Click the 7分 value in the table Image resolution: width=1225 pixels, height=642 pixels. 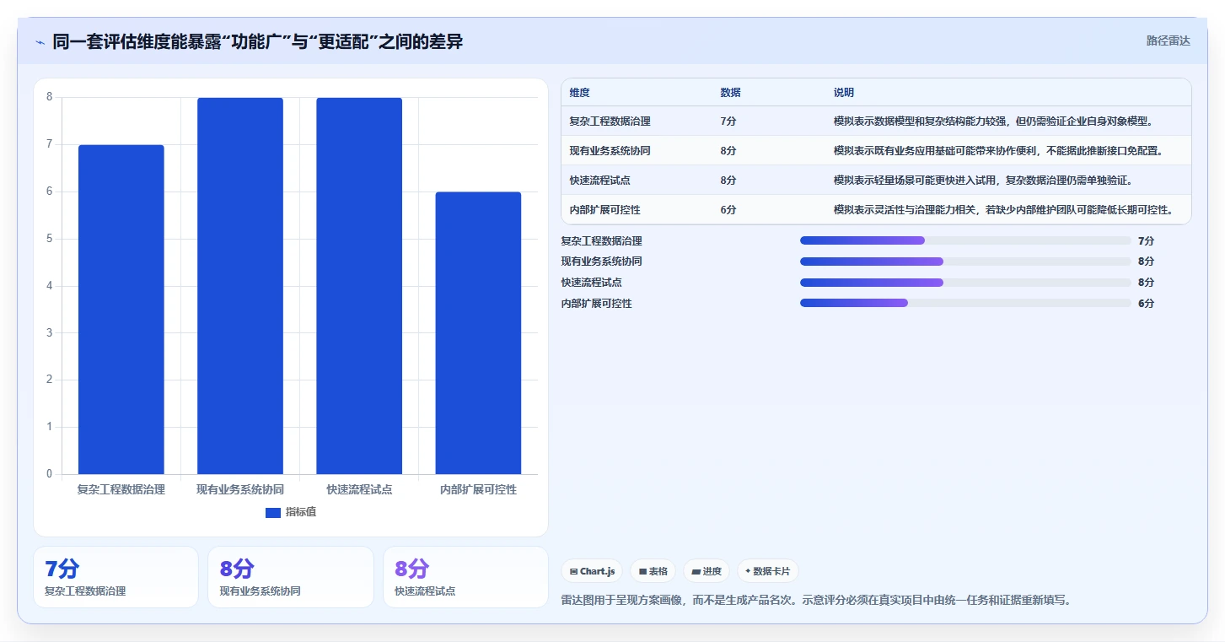click(x=728, y=121)
